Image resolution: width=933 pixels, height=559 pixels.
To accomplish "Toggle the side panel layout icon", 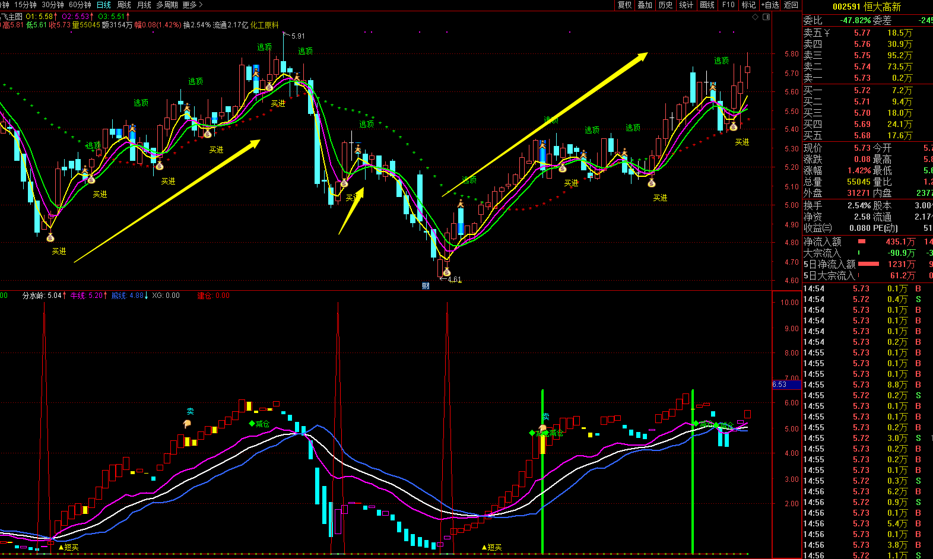I will click(x=766, y=17).
